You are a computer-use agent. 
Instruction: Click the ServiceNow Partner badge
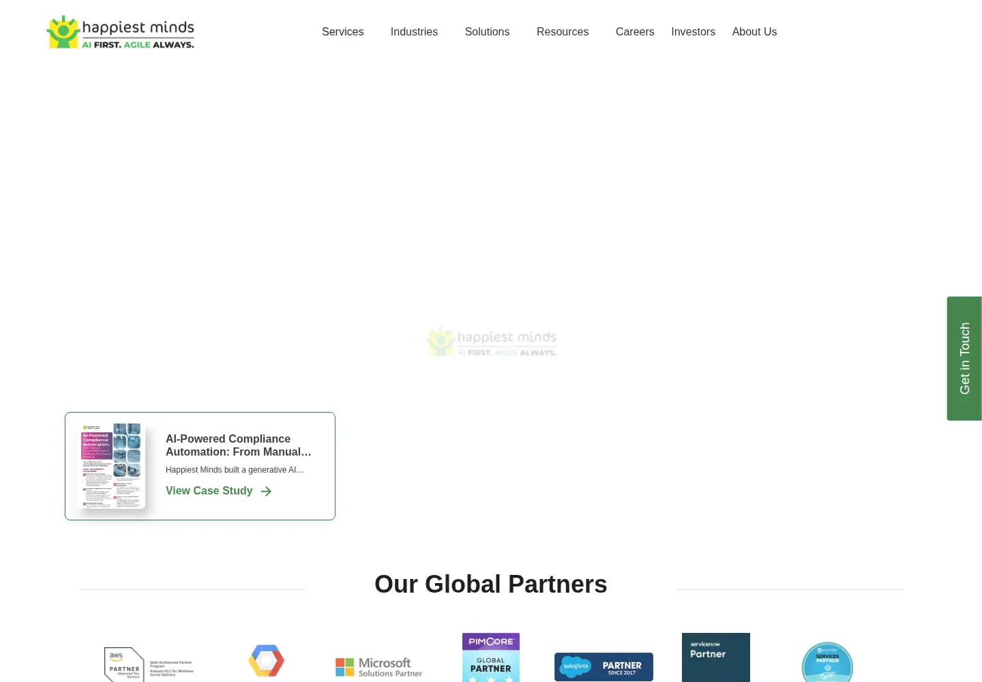pyautogui.click(x=716, y=657)
